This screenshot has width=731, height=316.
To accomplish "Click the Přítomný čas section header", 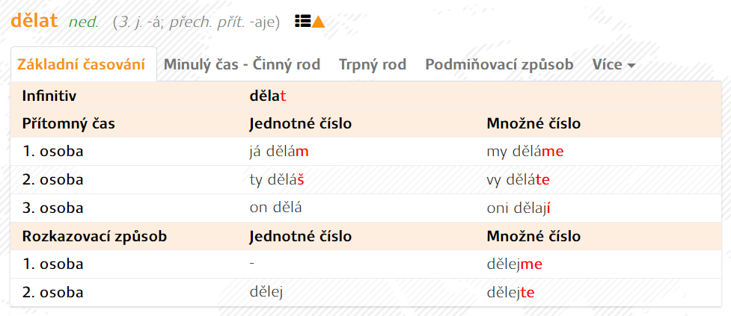I will [x=69, y=123].
